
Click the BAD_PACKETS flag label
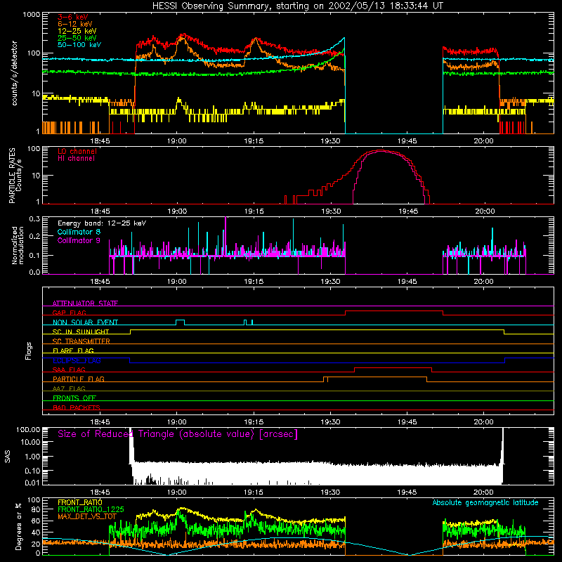77,407
